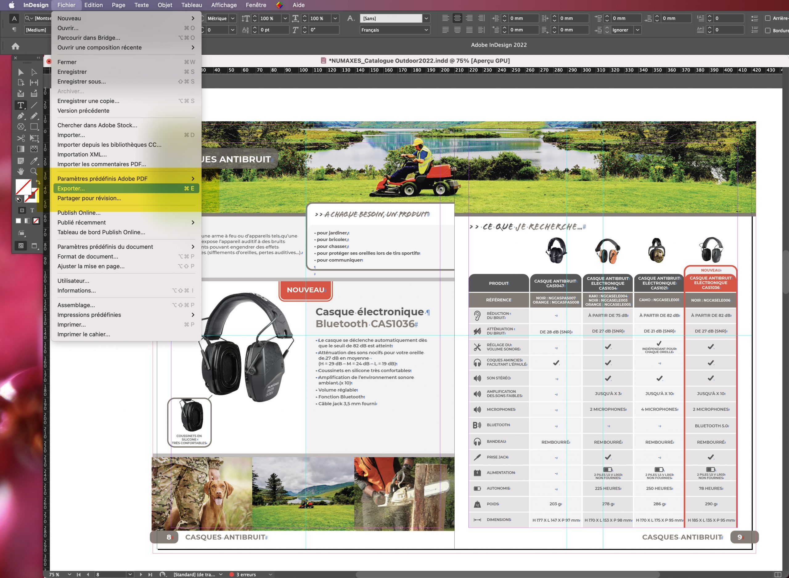
Task: Select the Rectangle Frame tool
Action: click(x=21, y=127)
